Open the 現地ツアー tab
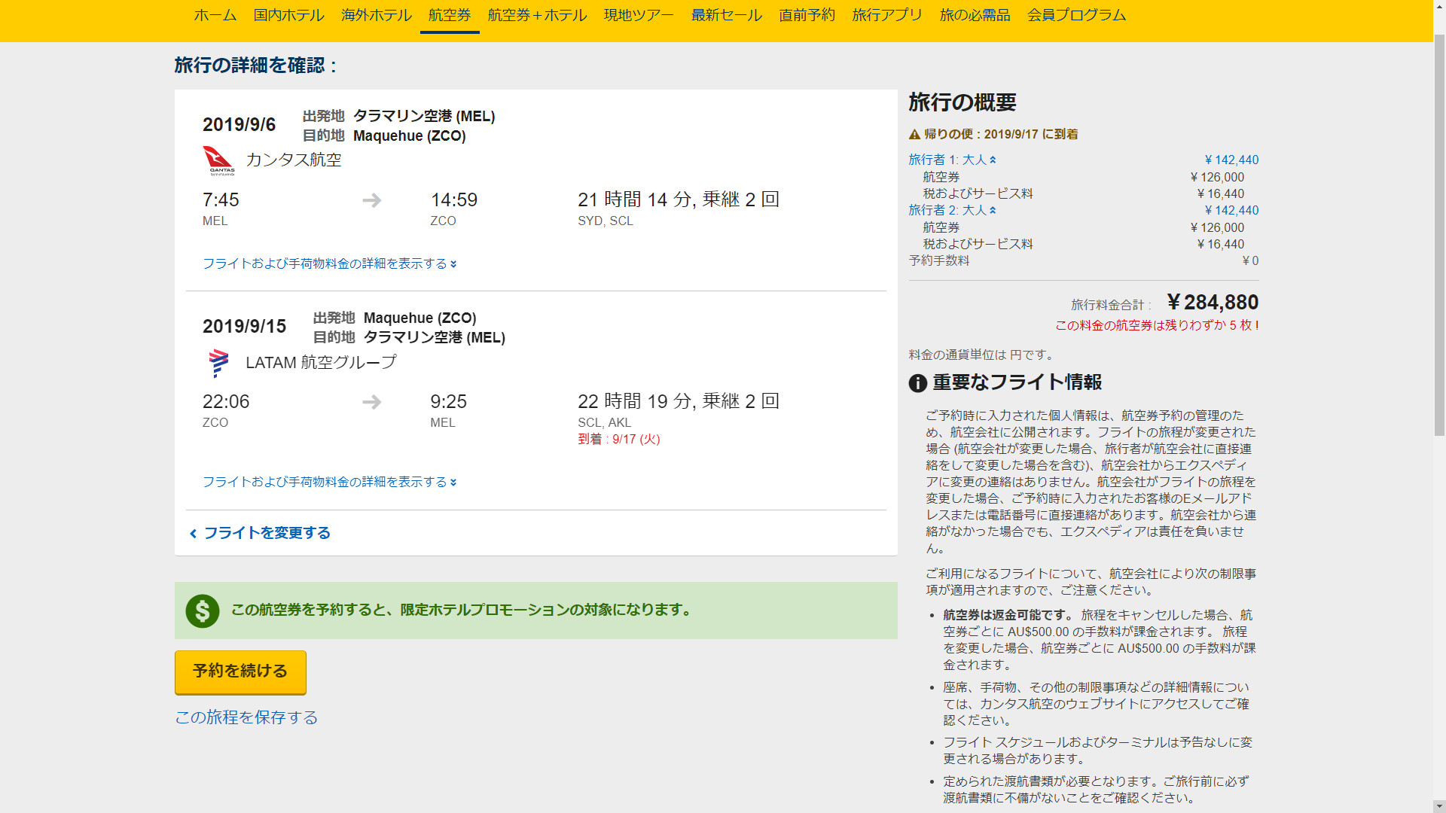1446x813 pixels. tap(639, 15)
